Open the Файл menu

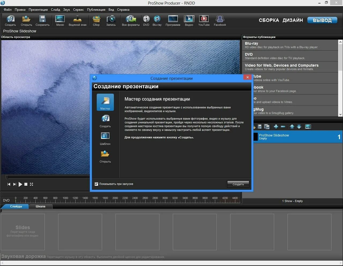[8, 10]
